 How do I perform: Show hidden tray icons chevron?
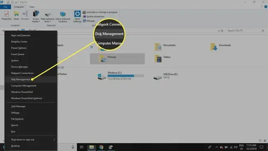tap(216, 147)
